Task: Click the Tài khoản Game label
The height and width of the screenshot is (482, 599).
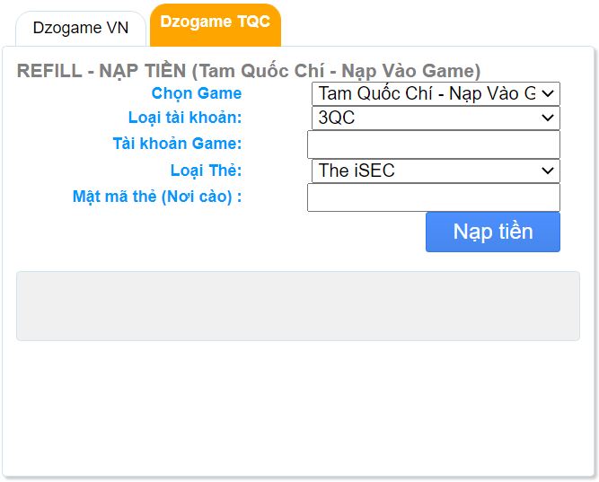Action: pyautogui.click(x=177, y=144)
